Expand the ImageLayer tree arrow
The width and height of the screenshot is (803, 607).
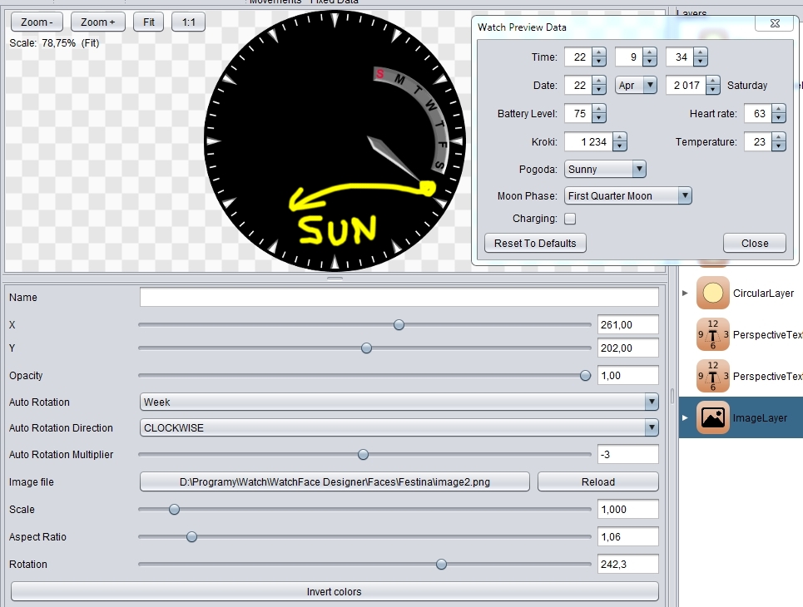coord(685,417)
